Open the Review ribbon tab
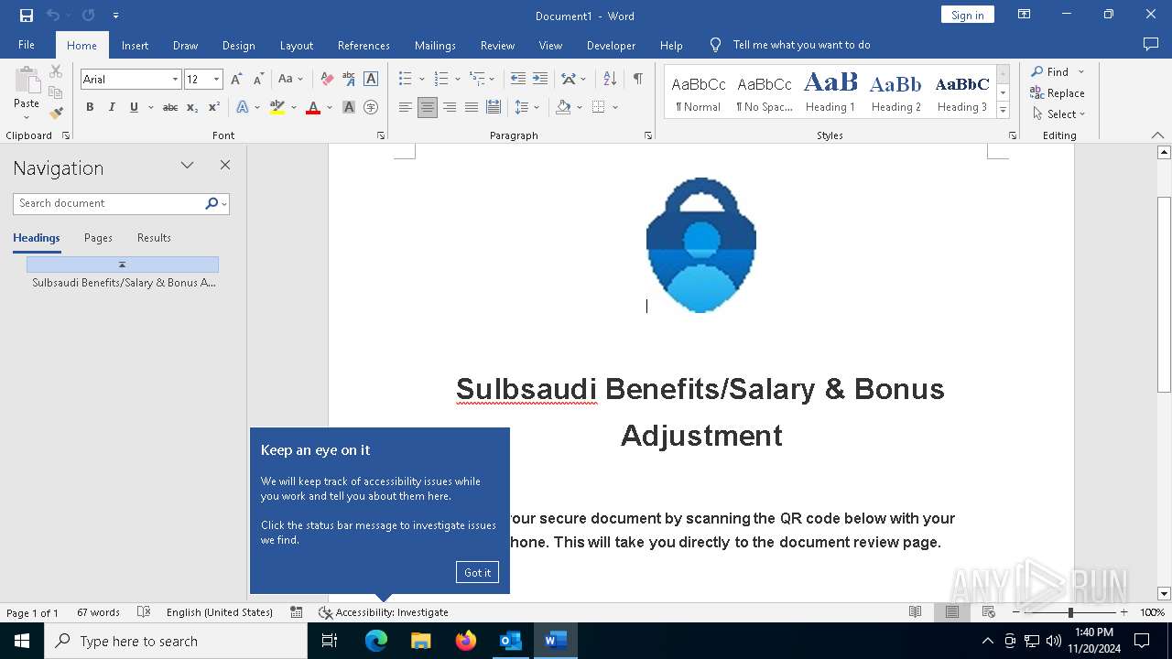Viewport: 1172px width, 659px height. (x=497, y=45)
